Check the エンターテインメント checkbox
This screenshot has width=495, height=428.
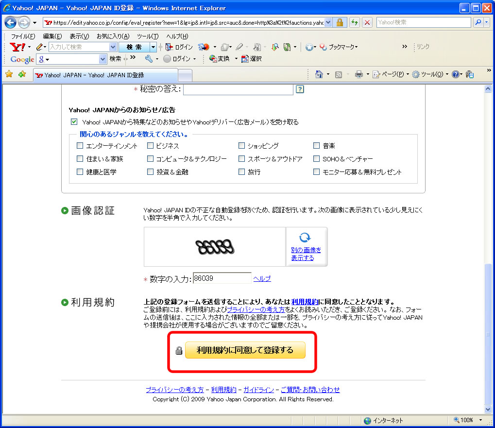click(80, 146)
